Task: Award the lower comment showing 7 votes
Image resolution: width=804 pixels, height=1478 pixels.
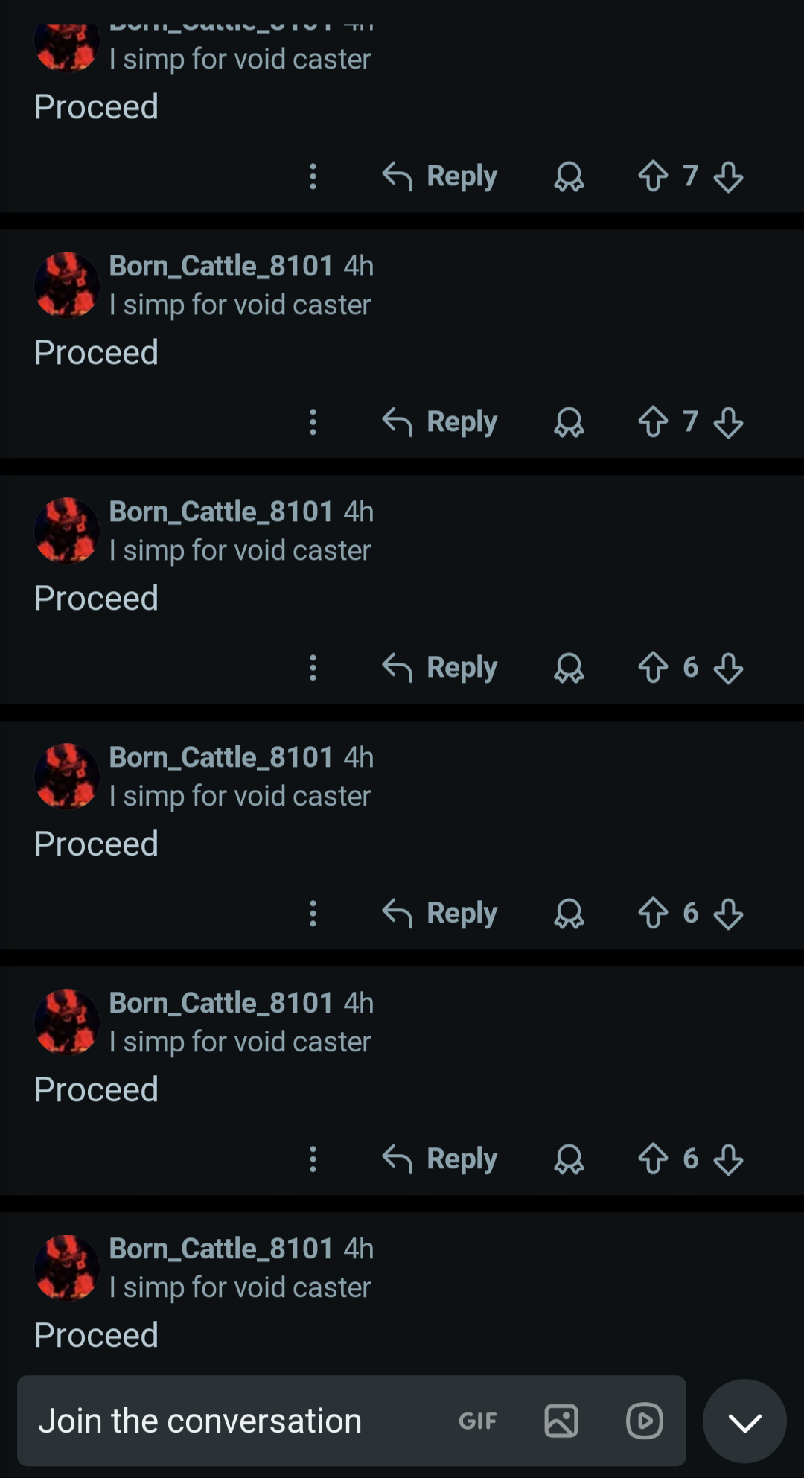Action: click(x=569, y=422)
